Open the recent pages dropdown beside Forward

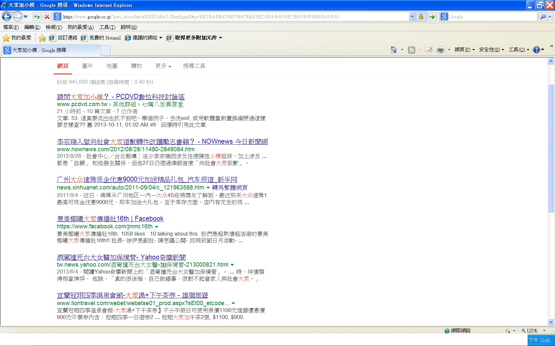tap(25, 16)
